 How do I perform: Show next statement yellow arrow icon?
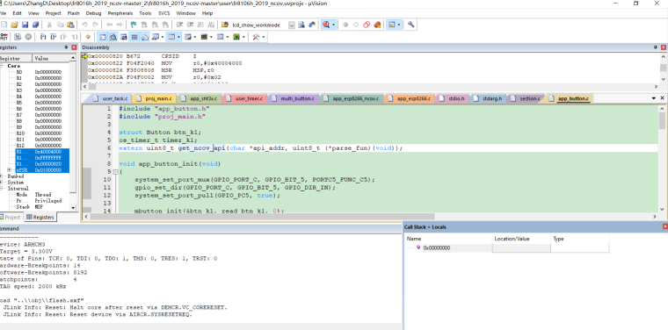pyautogui.click(x=88, y=37)
